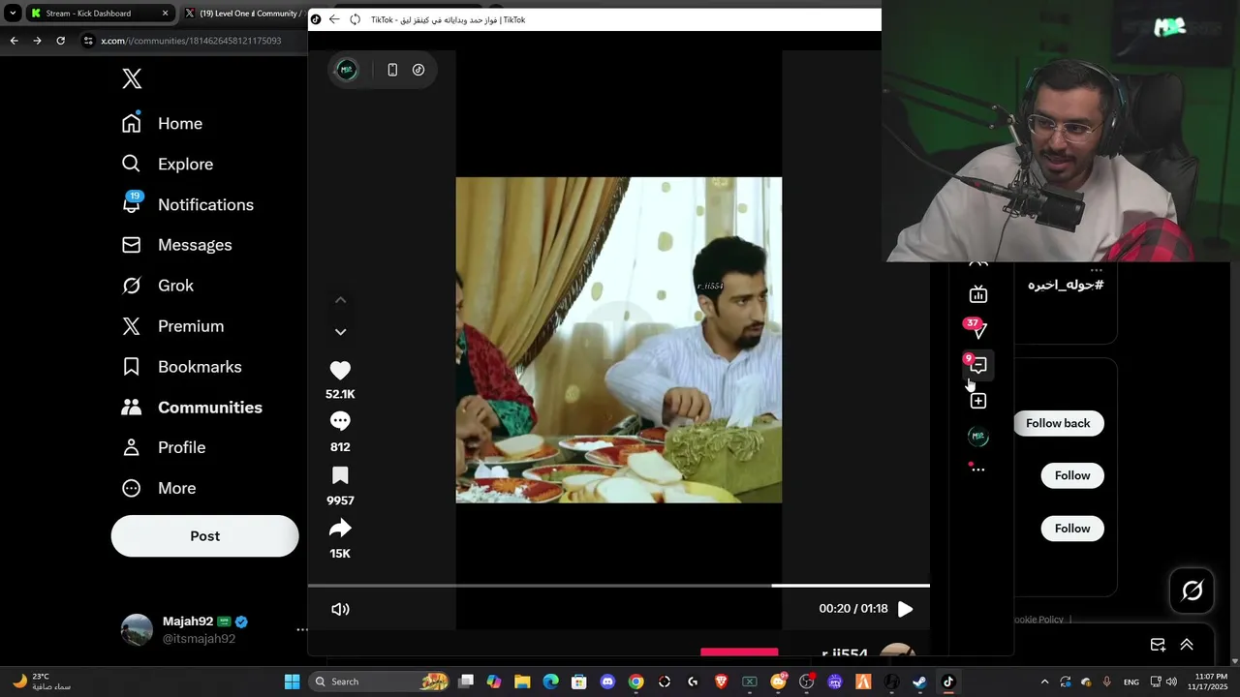The image size is (1240, 697).
Task: Open Messages in X sidebar
Action: coord(176,245)
